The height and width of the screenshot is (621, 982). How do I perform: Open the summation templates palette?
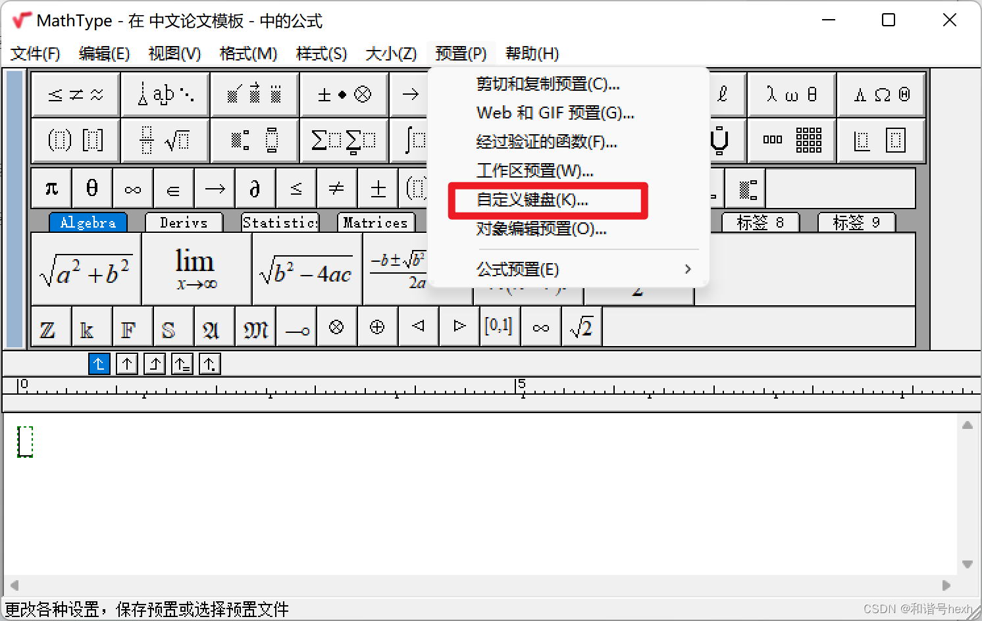(x=344, y=140)
